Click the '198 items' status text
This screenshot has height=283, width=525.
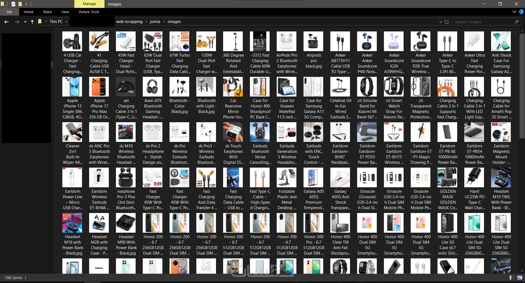[13, 278]
